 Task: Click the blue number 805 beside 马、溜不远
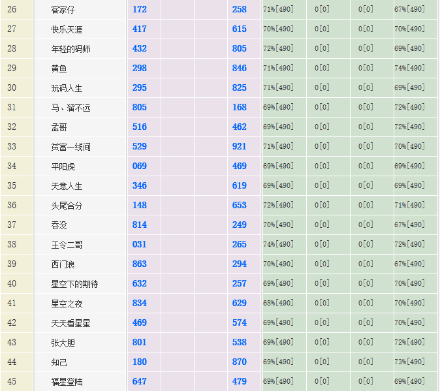pos(139,108)
